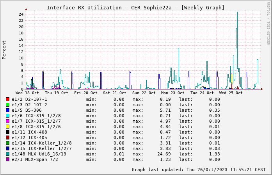Select the purple e2/1 MLX-Span_7/2 swatch
The height and width of the screenshot is (175, 272).
pos(8,159)
